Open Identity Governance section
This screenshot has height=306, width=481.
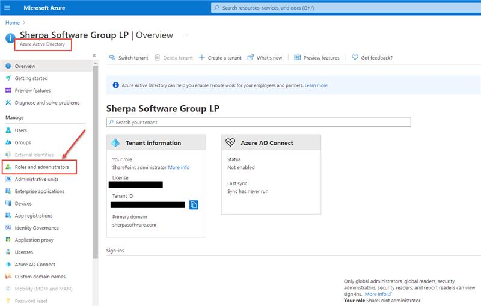[37, 228]
